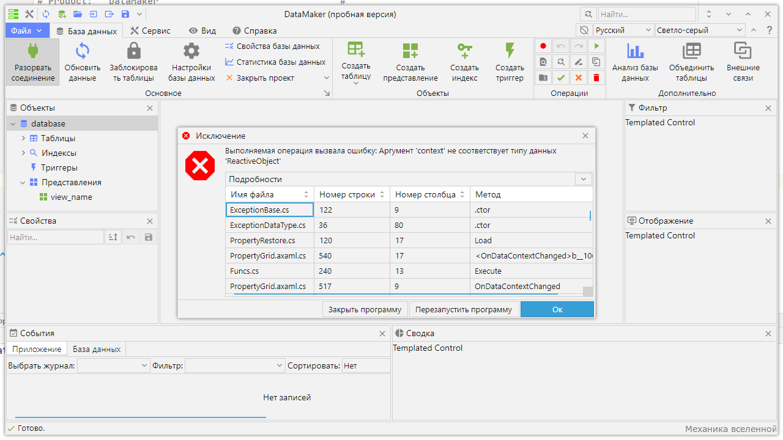783x440 pixels.
Task: Switch to Сервис ribbon tab
Action: [x=150, y=31]
